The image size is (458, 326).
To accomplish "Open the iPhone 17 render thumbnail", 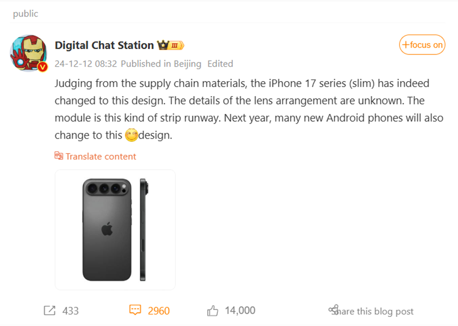I will [115, 229].
